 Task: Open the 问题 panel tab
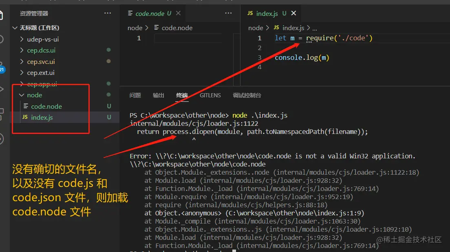(135, 96)
